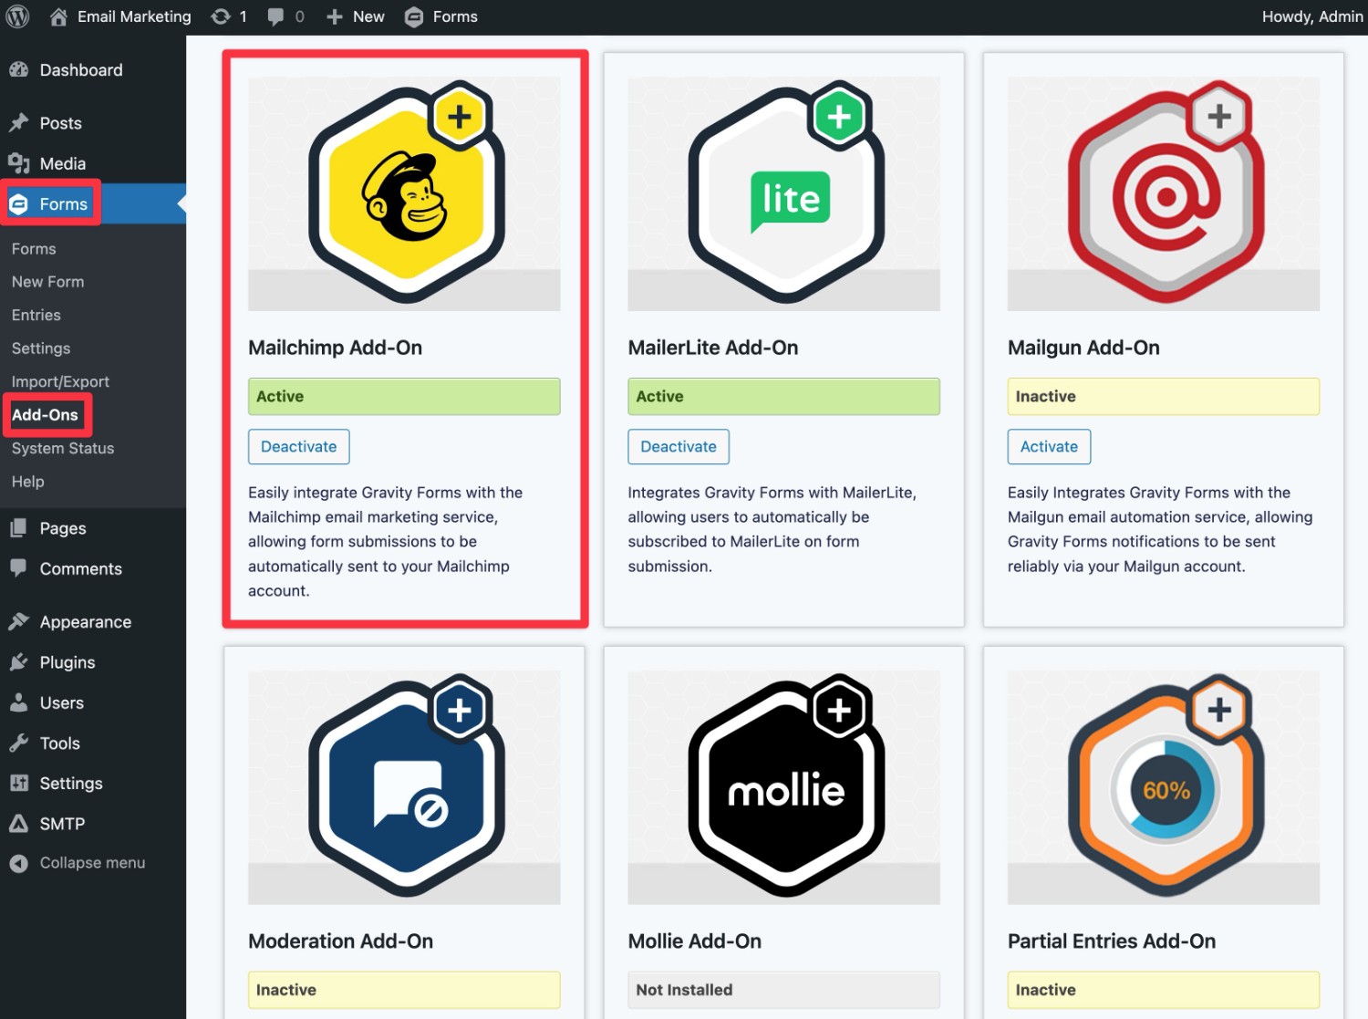This screenshot has height=1019, width=1368.
Task: Click the comments count 0 in admin bar
Action: pyautogui.click(x=299, y=16)
